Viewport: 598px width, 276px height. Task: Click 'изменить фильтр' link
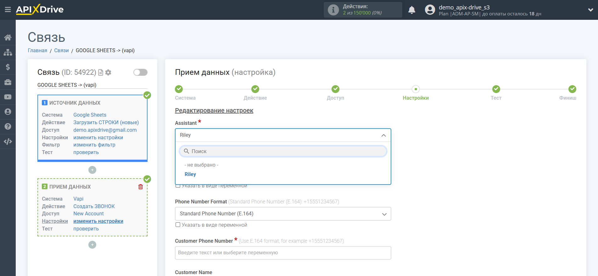94,145
